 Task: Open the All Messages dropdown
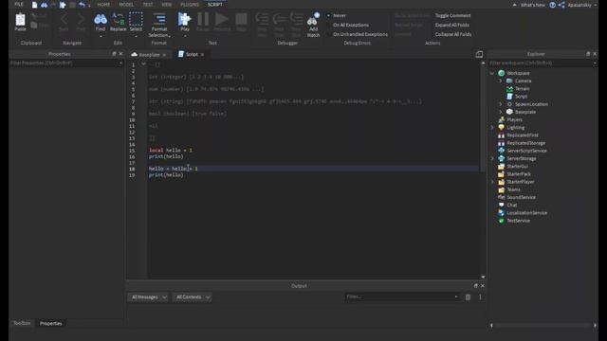coord(149,296)
